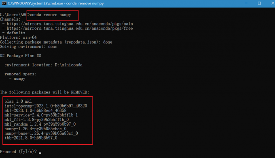This screenshot has width=275, height=158.
Task: Click the 'mkl_random-1.2.4' package line
Action: point(40,124)
